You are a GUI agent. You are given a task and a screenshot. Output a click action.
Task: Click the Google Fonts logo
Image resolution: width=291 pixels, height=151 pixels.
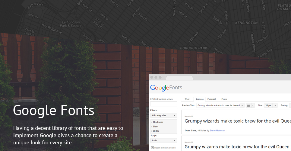pos(166,88)
